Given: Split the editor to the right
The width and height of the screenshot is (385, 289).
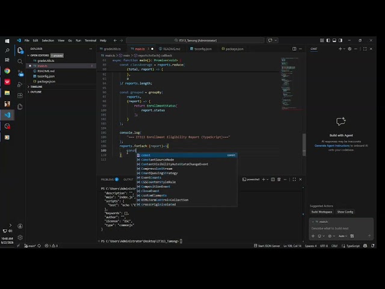Looking at the screenshot, I should [x=294, y=49].
